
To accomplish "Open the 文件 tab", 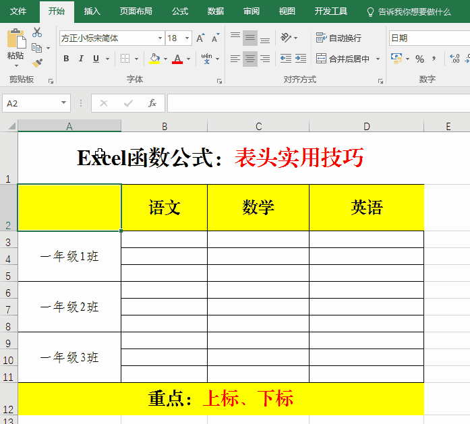I will [x=18, y=11].
